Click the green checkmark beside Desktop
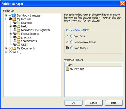Image resolution: width=126 pixels, height=109 pixels. [10, 15]
